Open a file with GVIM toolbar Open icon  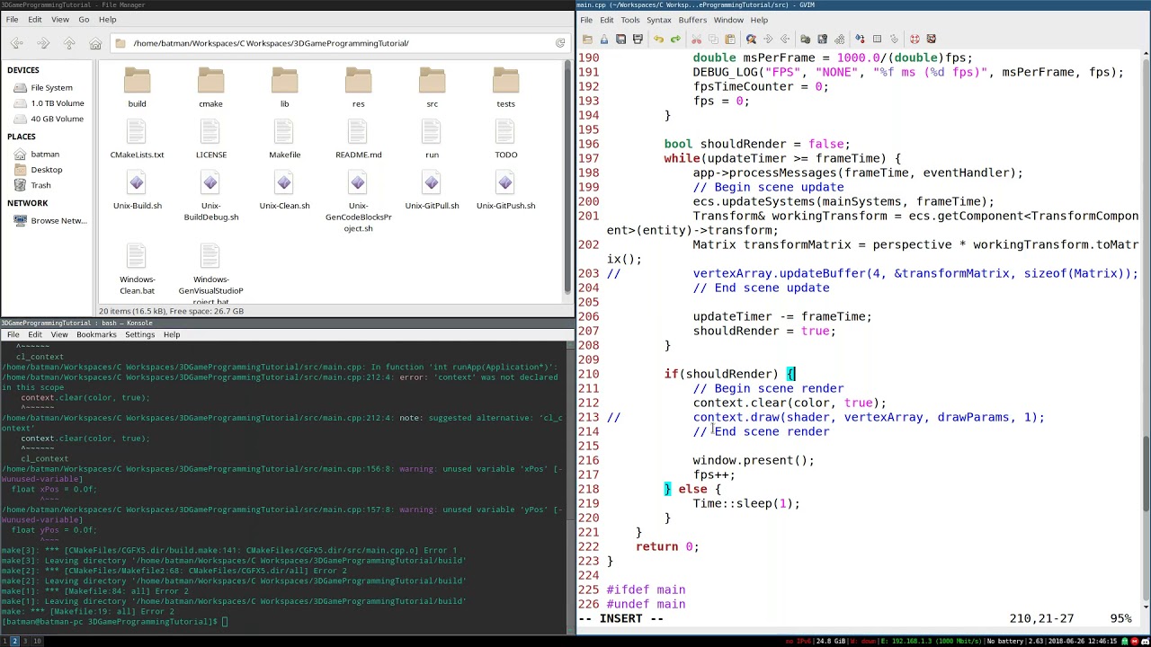587,39
